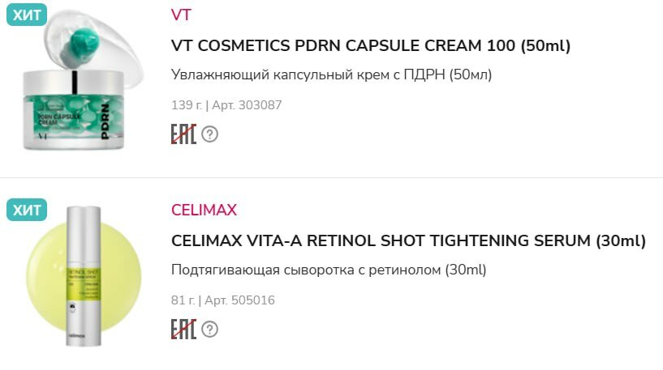Click the '81 г.' weight label
This screenshot has height=370, width=663.
(x=183, y=300)
